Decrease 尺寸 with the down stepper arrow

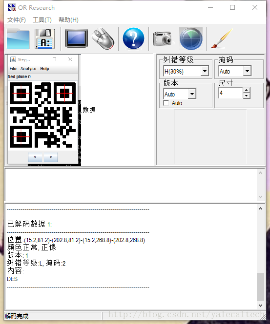tap(247, 95)
